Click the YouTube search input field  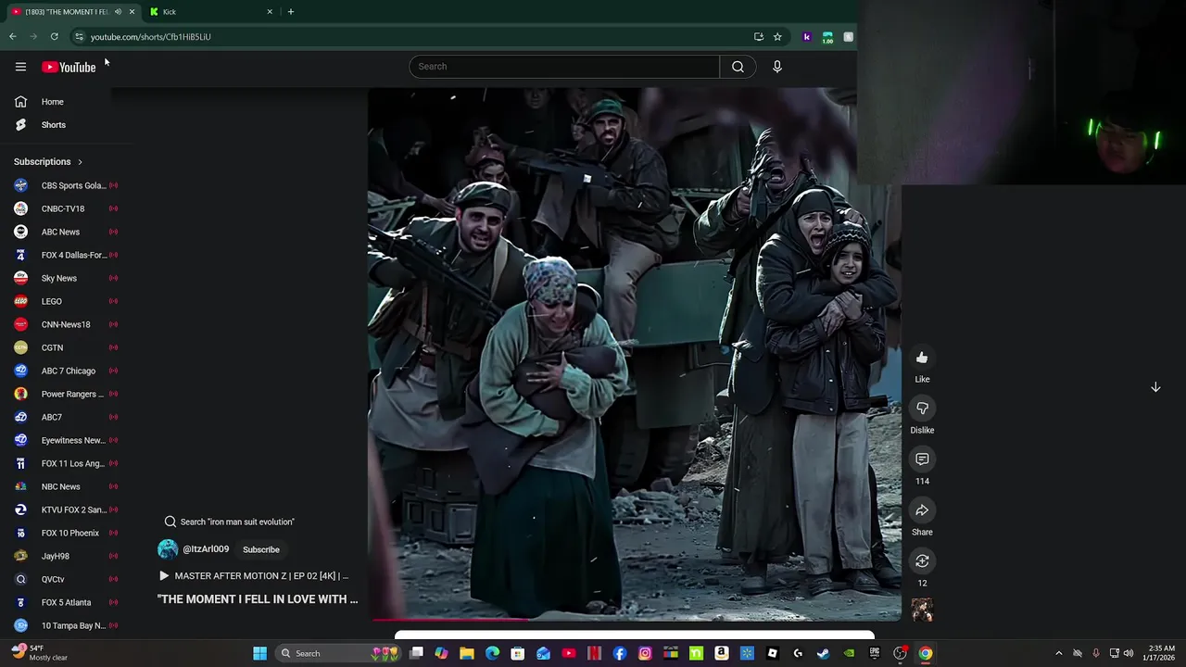click(564, 67)
